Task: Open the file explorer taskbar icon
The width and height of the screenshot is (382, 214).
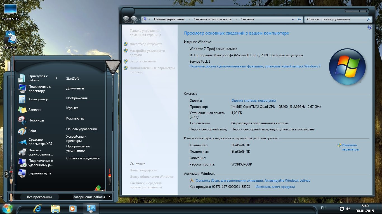Action: pyautogui.click(x=55, y=208)
